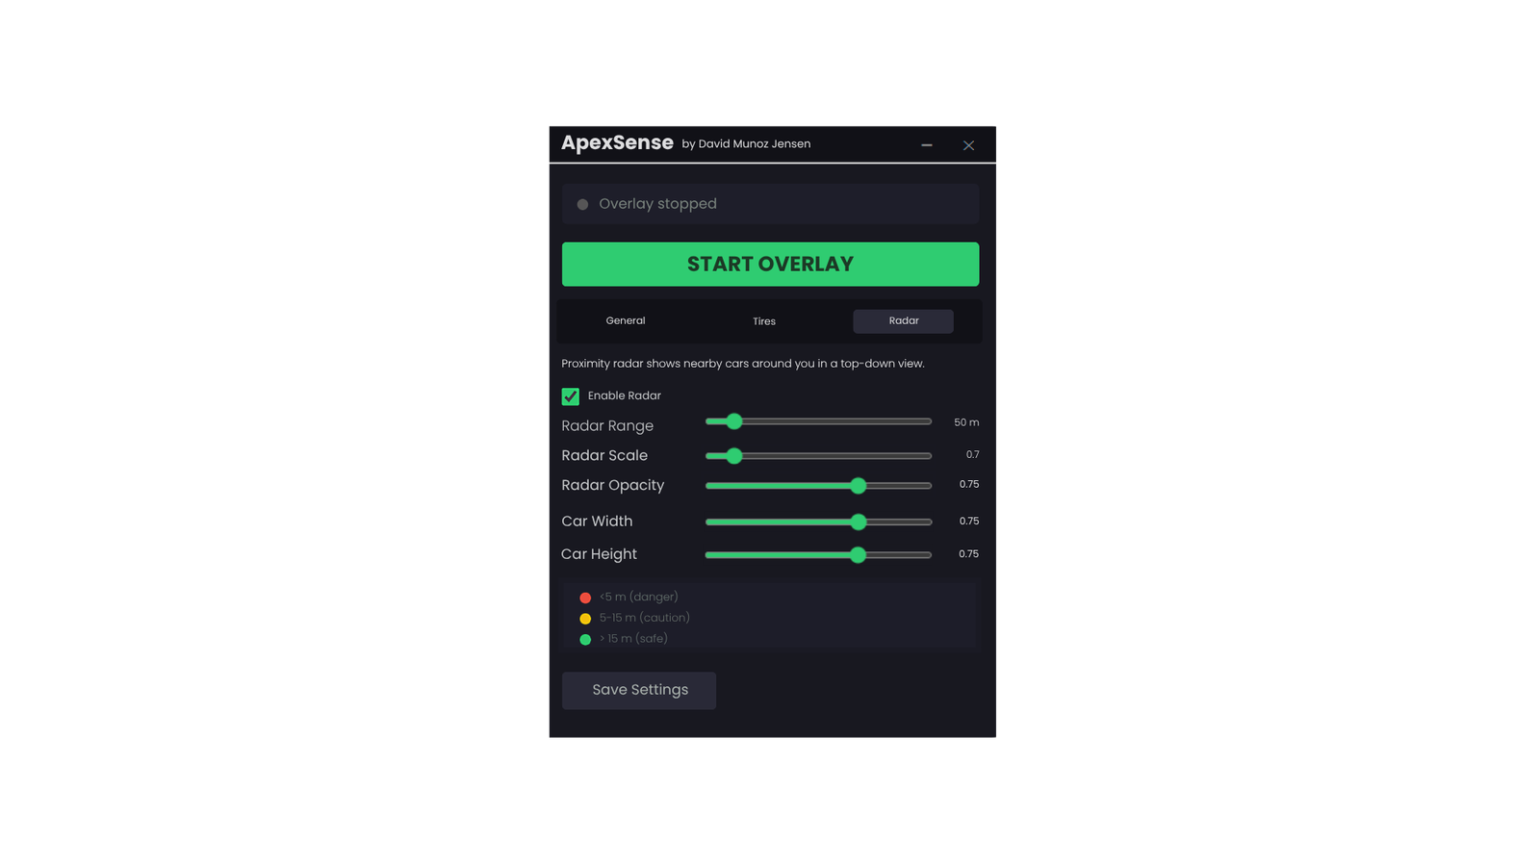Switch to the General tab
This screenshot has width=1540, height=866.
coord(625,320)
